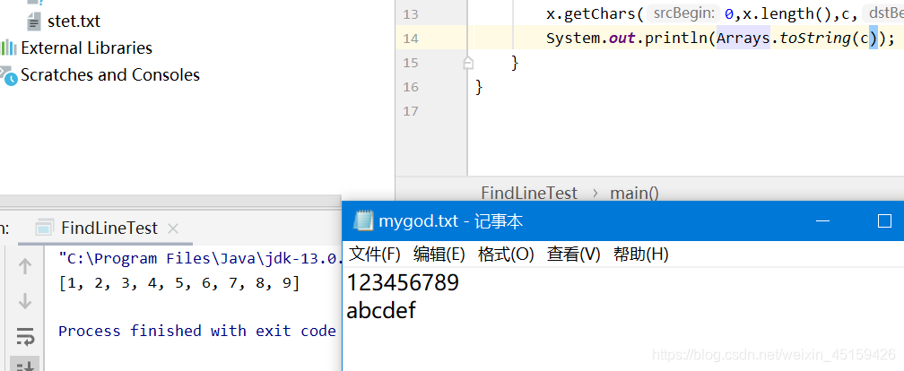The height and width of the screenshot is (371, 904).
Task: Open Notepad 帮助(H) menu
Action: coord(640,255)
